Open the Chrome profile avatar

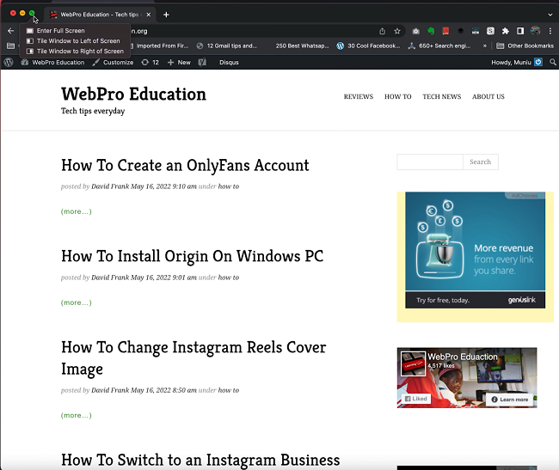tap(535, 31)
